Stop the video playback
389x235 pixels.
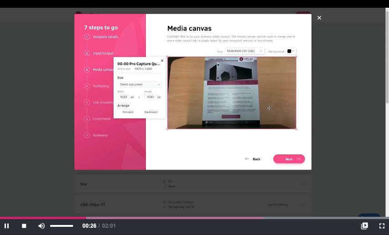[24, 226]
